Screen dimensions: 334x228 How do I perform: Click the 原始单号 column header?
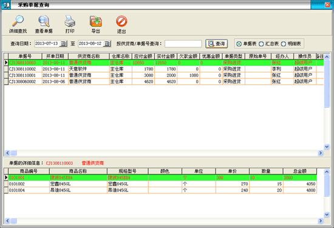point(258,57)
